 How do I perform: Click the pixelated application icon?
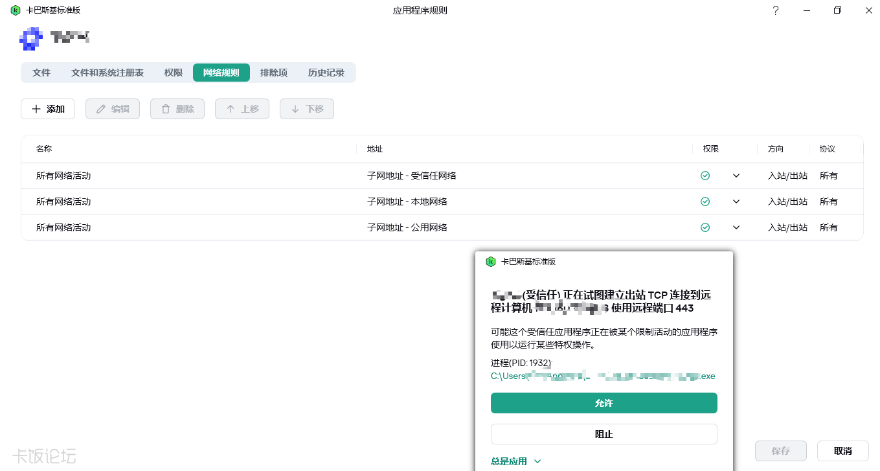(31, 39)
